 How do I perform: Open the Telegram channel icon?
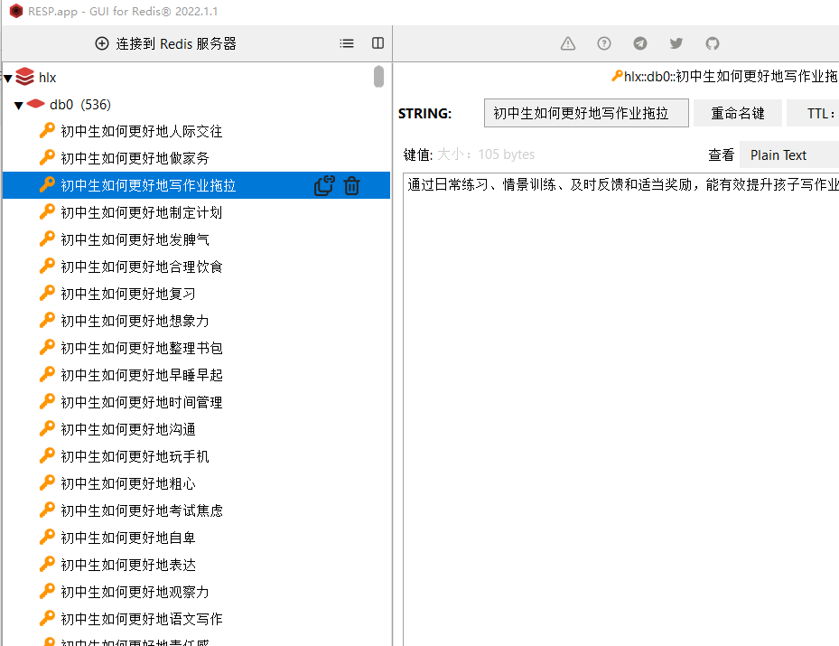(x=640, y=43)
